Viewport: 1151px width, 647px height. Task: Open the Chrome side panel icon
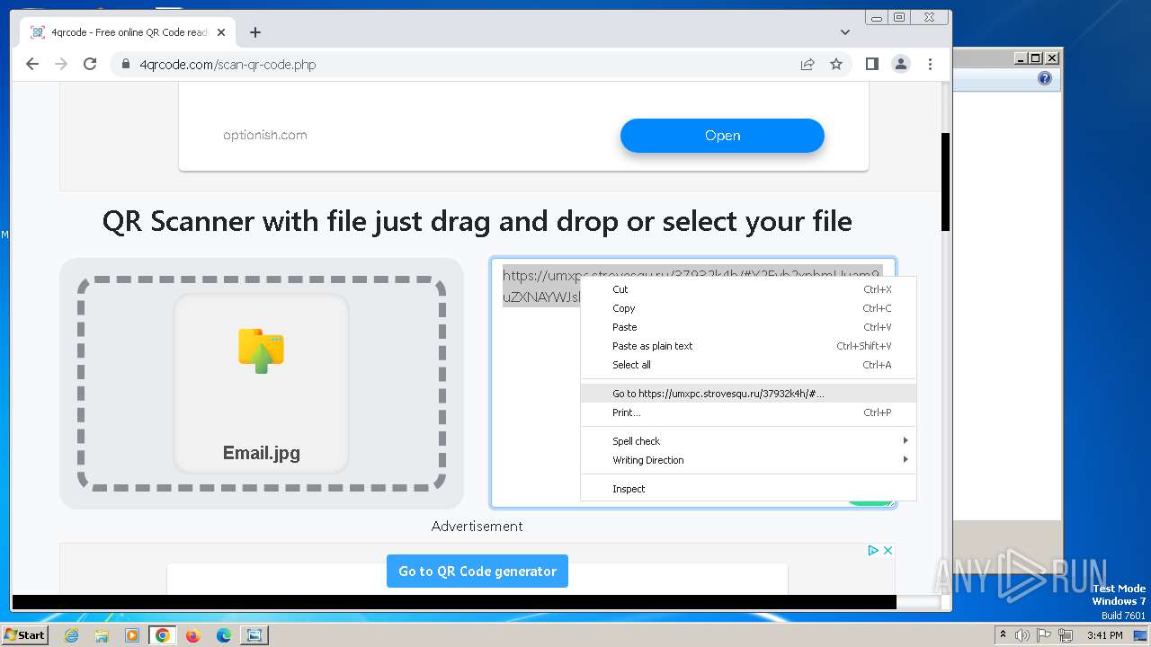(x=871, y=64)
